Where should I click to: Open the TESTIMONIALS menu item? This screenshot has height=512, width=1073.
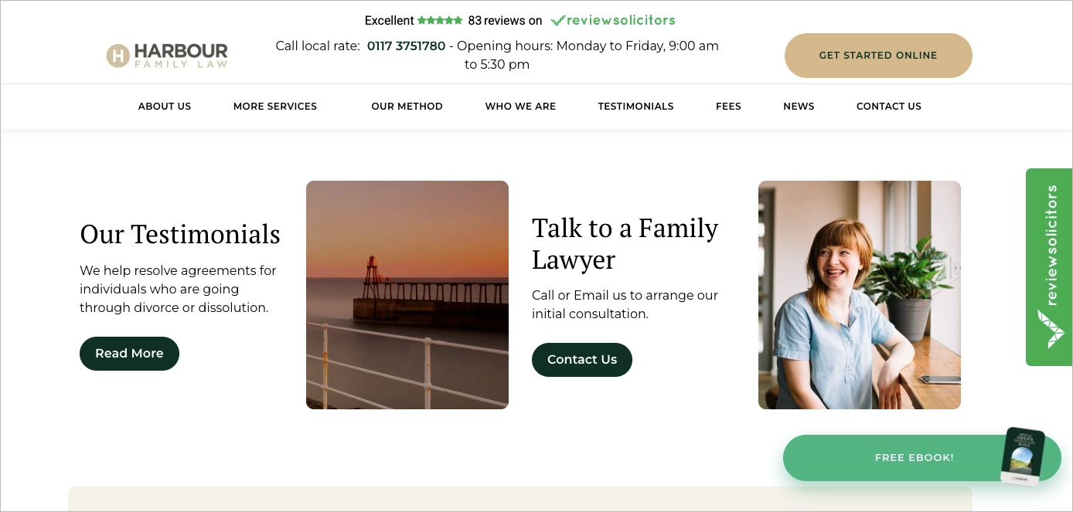(x=635, y=107)
